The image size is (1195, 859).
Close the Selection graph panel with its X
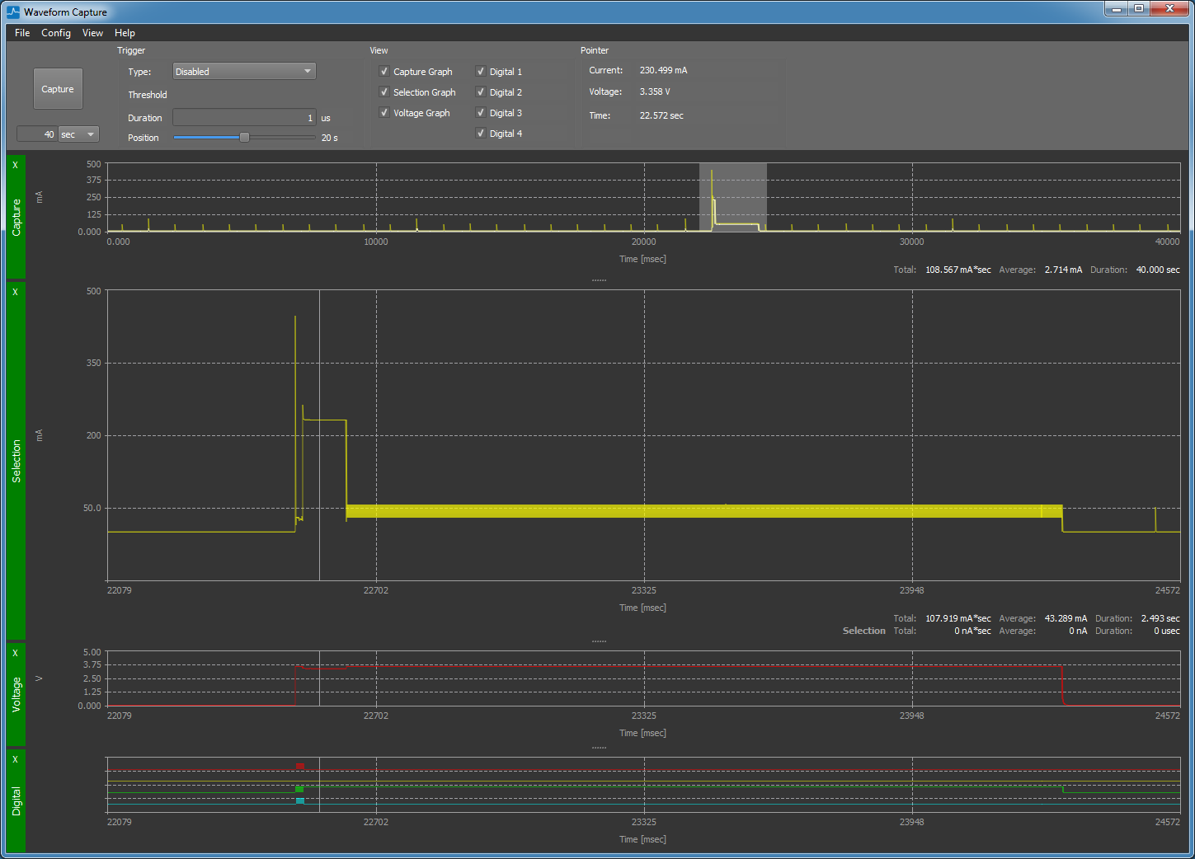coord(15,291)
